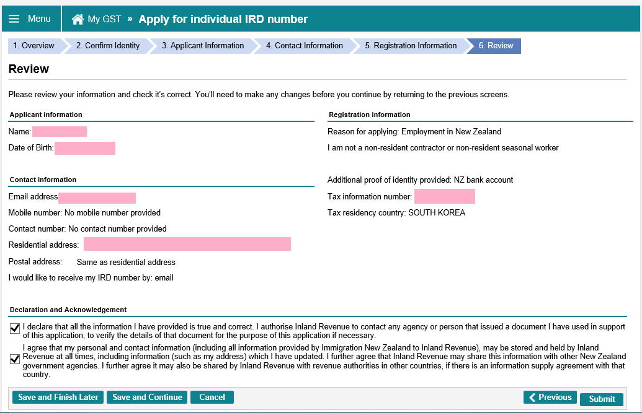Uncheck the true and correct declaration checkbox

coord(15,329)
